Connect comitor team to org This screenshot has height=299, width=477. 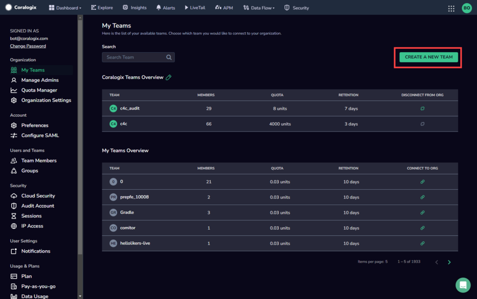click(422, 228)
